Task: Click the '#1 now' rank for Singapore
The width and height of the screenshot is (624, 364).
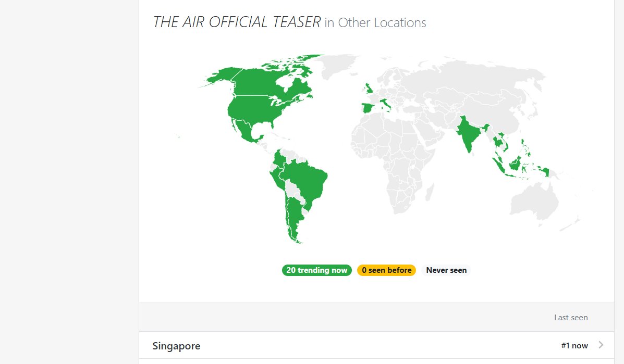Action: click(x=574, y=346)
